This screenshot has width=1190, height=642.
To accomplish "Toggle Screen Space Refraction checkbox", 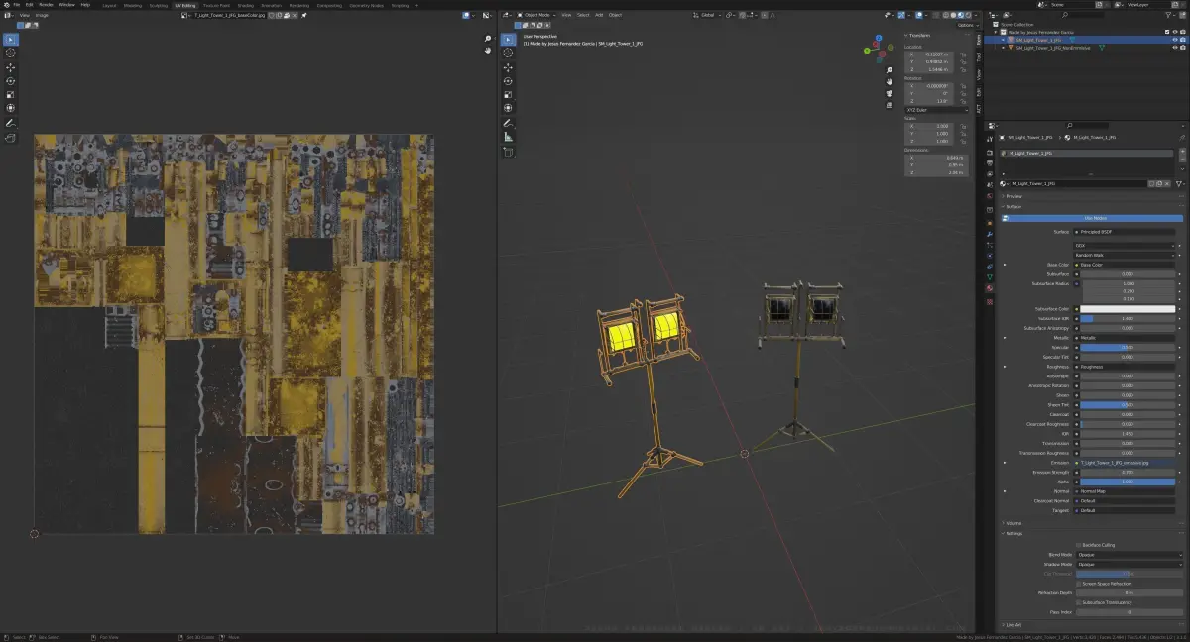I will [1079, 584].
